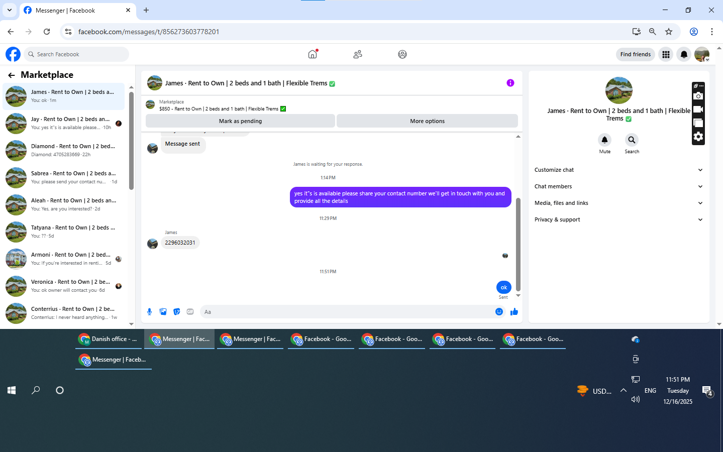This screenshot has width=723, height=452.
Task: Open the Facebook menu grid icon
Action: (x=666, y=54)
